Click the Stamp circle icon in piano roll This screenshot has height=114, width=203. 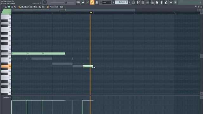coord(12,7)
